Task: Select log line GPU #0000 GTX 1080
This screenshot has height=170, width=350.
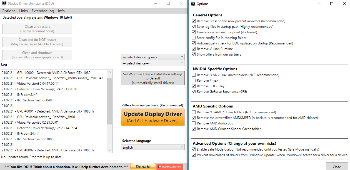Action: 46,72
